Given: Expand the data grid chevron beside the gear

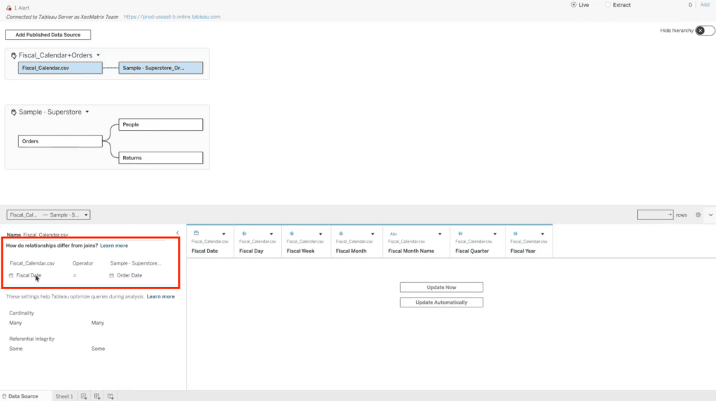Looking at the screenshot, I should coord(710,215).
